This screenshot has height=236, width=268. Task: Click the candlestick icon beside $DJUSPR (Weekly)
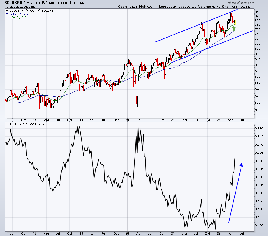coord(7,11)
